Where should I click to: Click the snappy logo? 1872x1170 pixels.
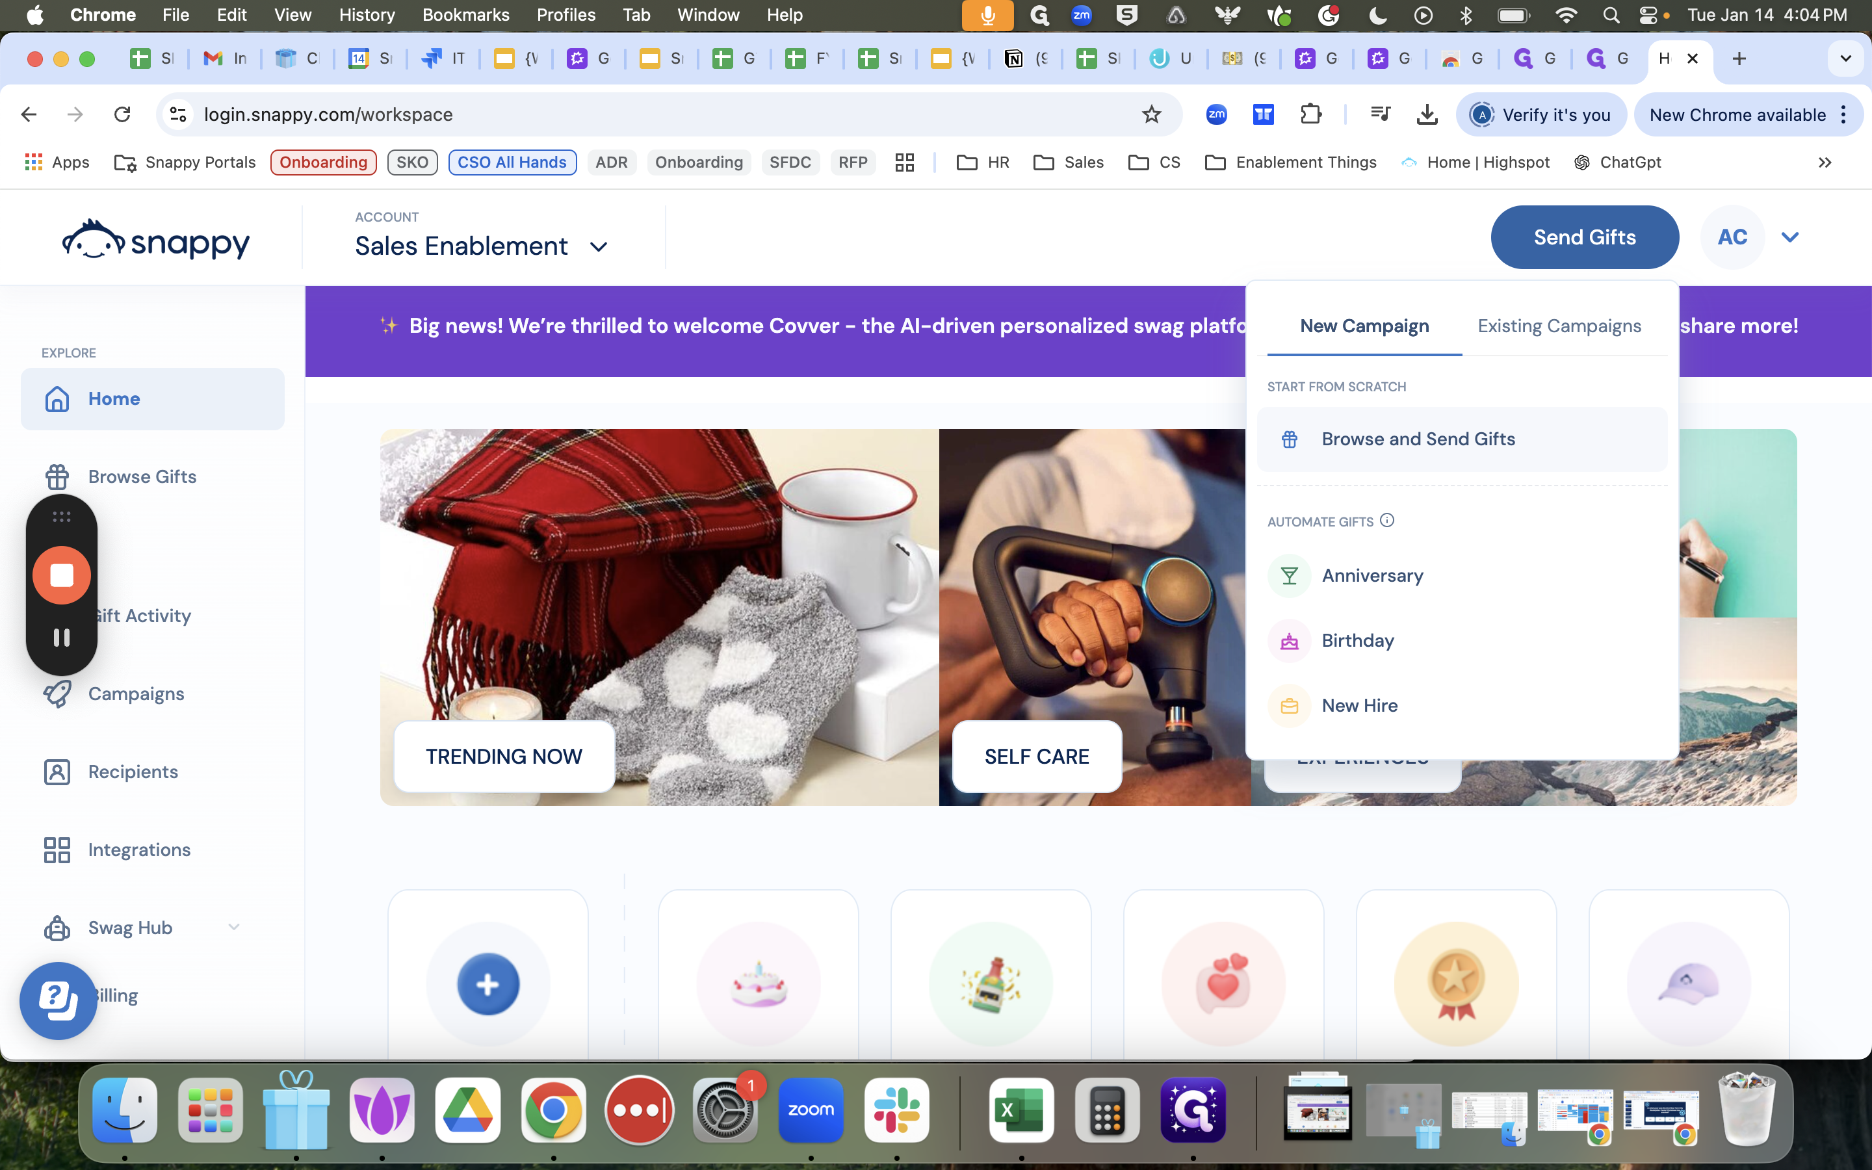click(x=155, y=240)
